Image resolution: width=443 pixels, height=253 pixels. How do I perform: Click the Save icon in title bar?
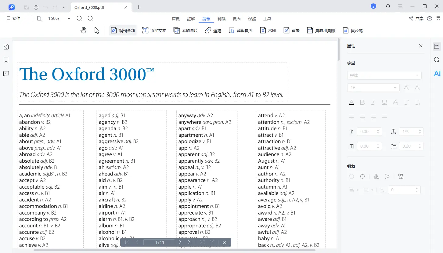[x=27, y=7]
